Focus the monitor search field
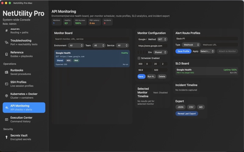Viewport: 244px width, 152px height. point(92,39)
